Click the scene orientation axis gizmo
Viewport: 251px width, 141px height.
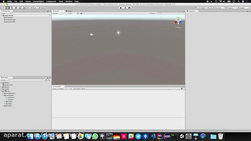[178, 21]
